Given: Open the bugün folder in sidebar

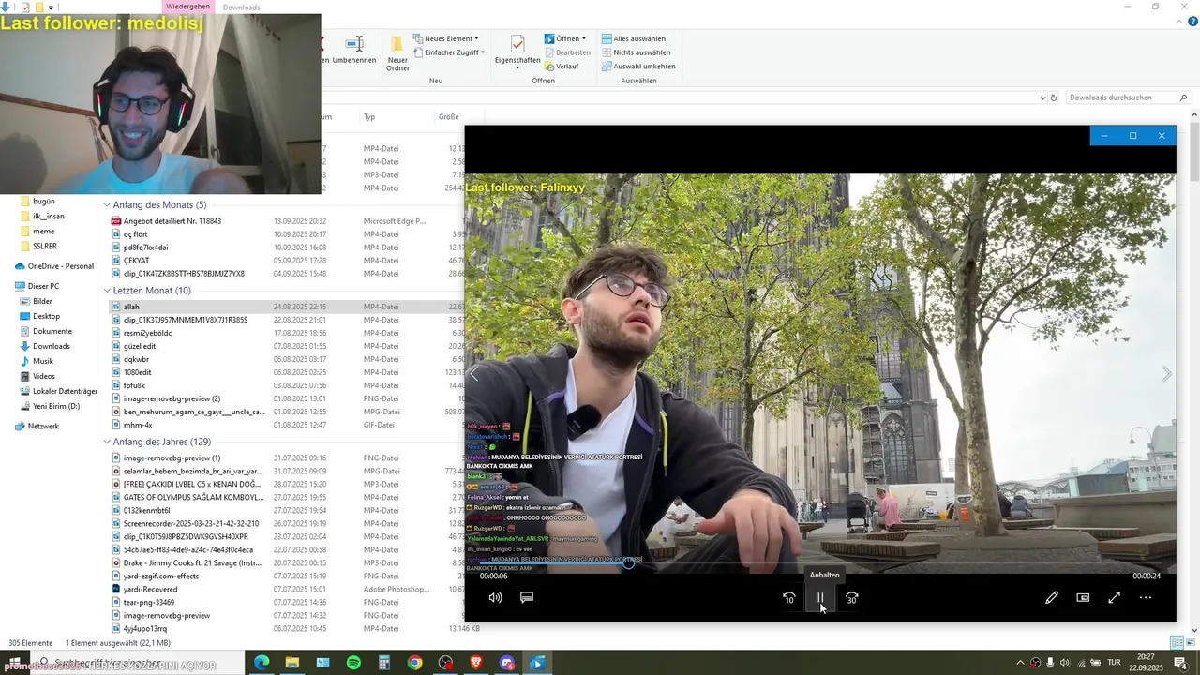Looking at the screenshot, I should pyautogui.click(x=44, y=202).
